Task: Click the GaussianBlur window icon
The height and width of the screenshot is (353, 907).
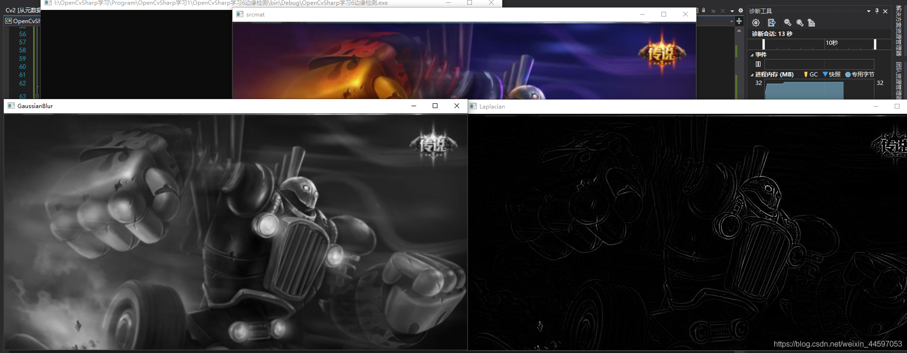Action: (11, 106)
